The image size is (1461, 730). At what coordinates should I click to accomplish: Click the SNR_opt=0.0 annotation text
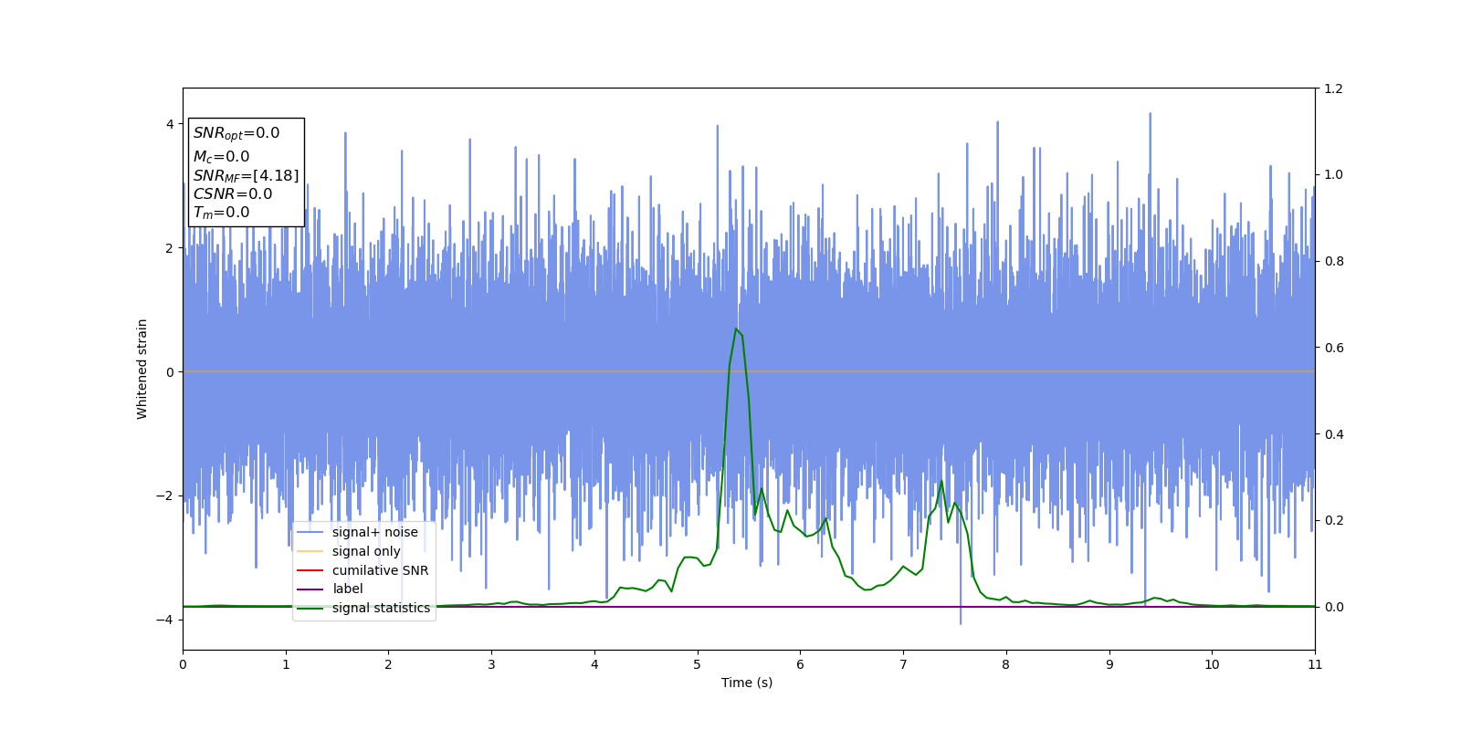click(236, 133)
